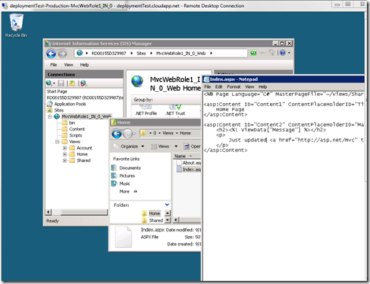Image resolution: width=370 pixels, height=284 pixels.
Task: Click the Music favorite link icon
Action: click(x=114, y=183)
